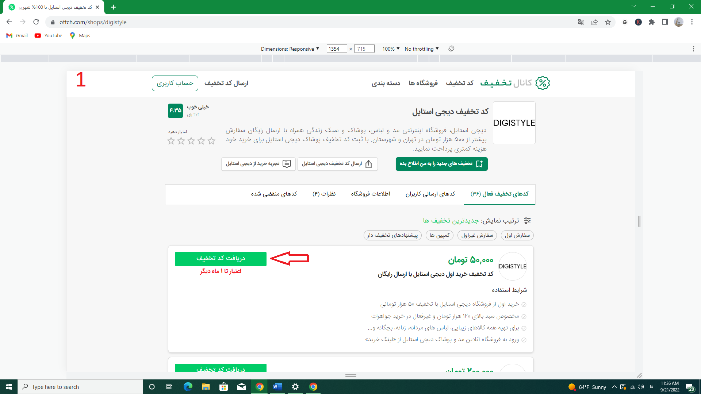Open Microsoft Store from taskbar
Screen dimensions: 701x394
(223, 387)
